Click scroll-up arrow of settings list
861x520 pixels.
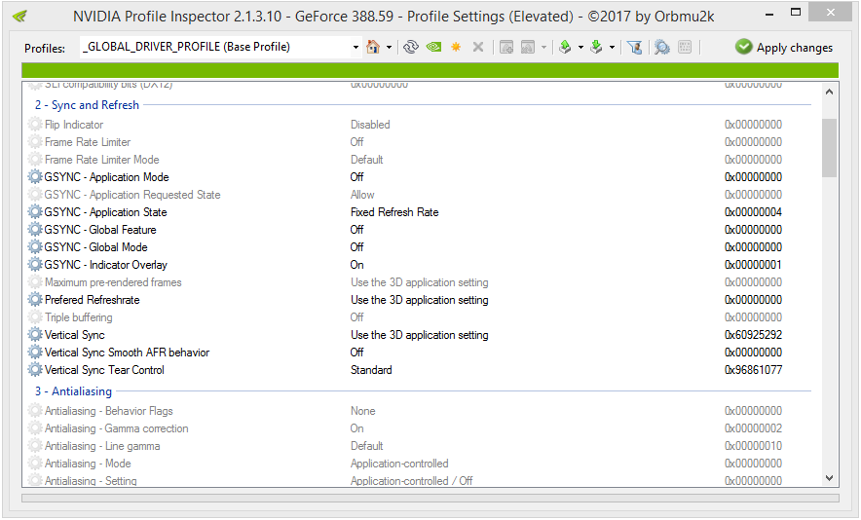pos(829,92)
